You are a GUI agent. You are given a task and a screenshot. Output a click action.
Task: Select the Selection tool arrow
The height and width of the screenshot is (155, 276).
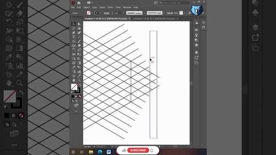pos(74,24)
